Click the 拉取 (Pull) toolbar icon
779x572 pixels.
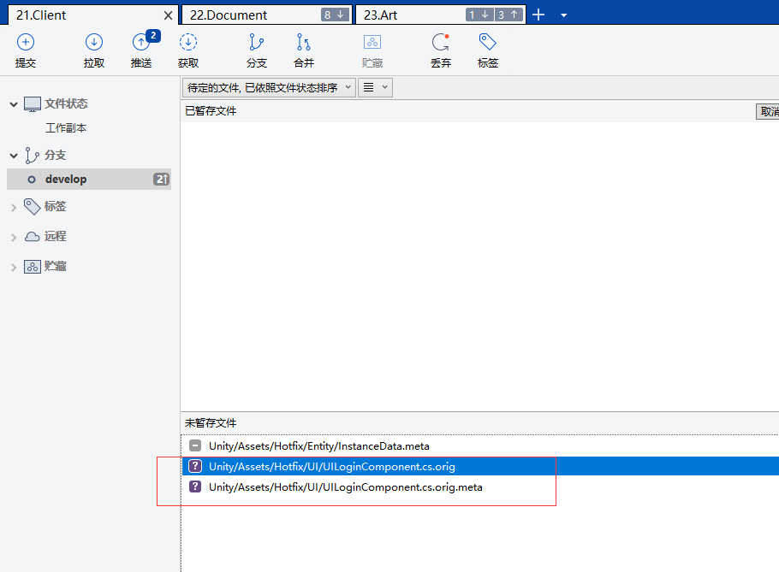coord(94,43)
